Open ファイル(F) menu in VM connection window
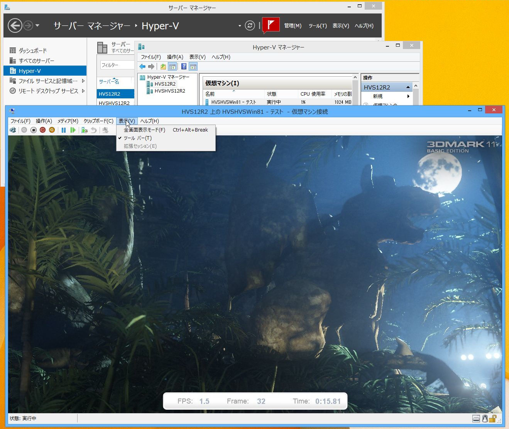 tap(20, 121)
